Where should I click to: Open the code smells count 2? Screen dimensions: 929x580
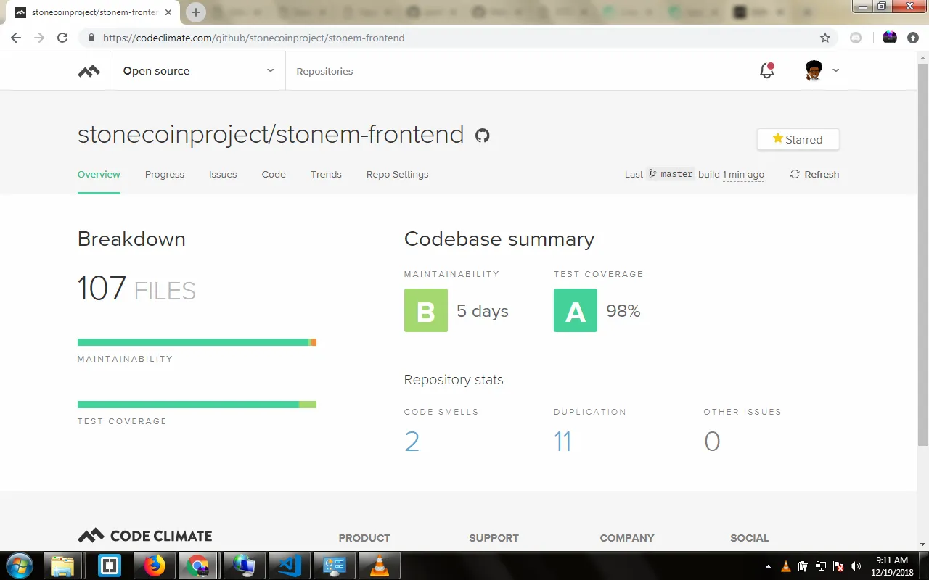pos(412,441)
